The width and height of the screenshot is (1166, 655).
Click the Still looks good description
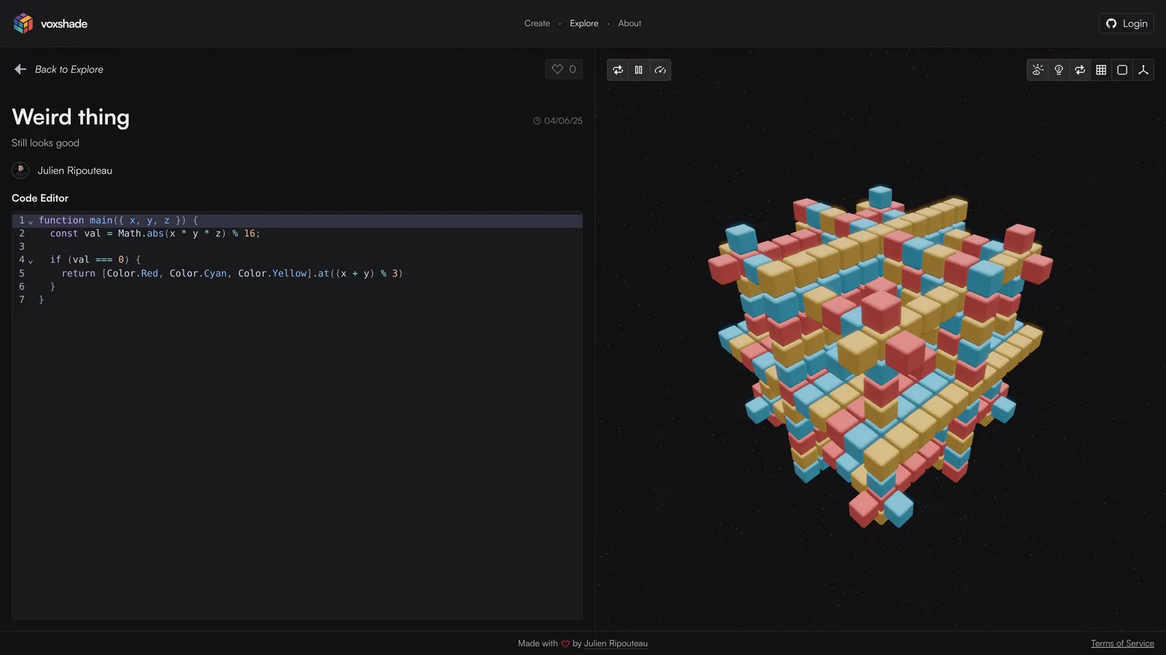tap(45, 143)
